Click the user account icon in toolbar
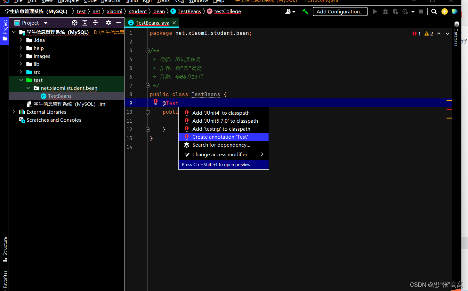 click(290, 11)
